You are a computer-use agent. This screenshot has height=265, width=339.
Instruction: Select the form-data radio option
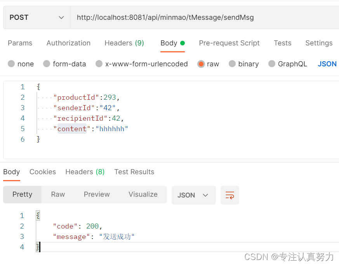(x=47, y=64)
